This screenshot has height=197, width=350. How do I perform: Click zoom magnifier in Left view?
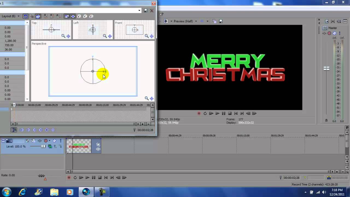[105, 36]
